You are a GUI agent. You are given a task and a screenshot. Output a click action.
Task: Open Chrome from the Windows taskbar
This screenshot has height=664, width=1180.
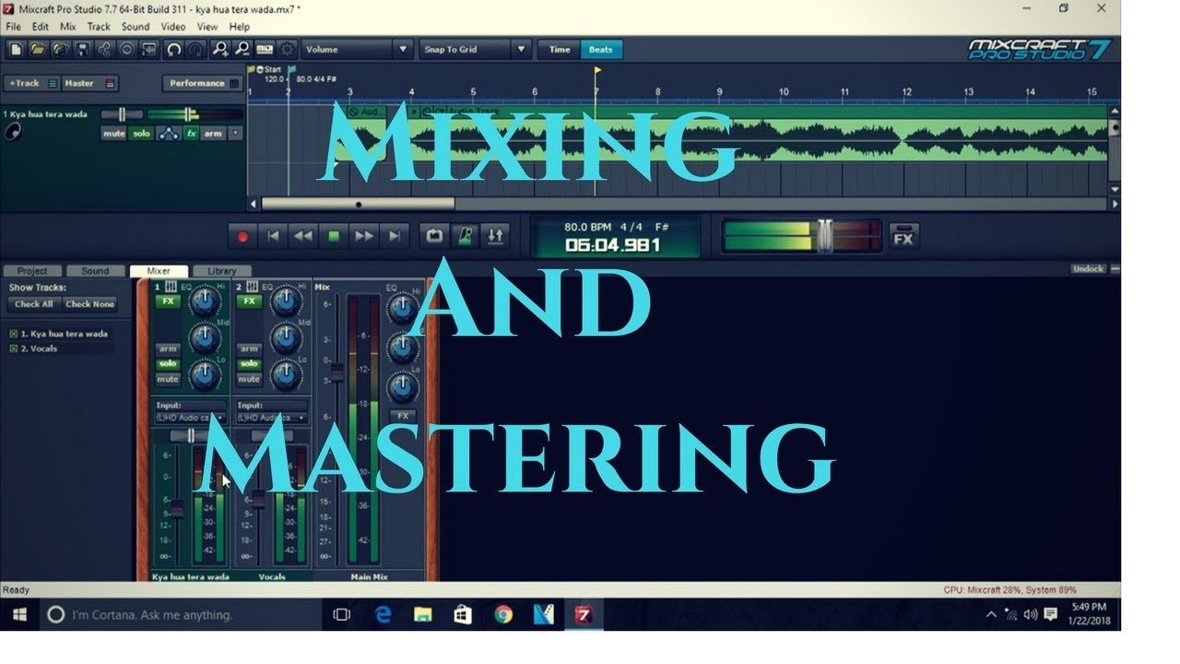click(502, 615)
